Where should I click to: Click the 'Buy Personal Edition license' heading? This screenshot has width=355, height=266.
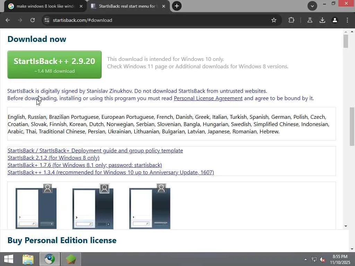[62, 240]
